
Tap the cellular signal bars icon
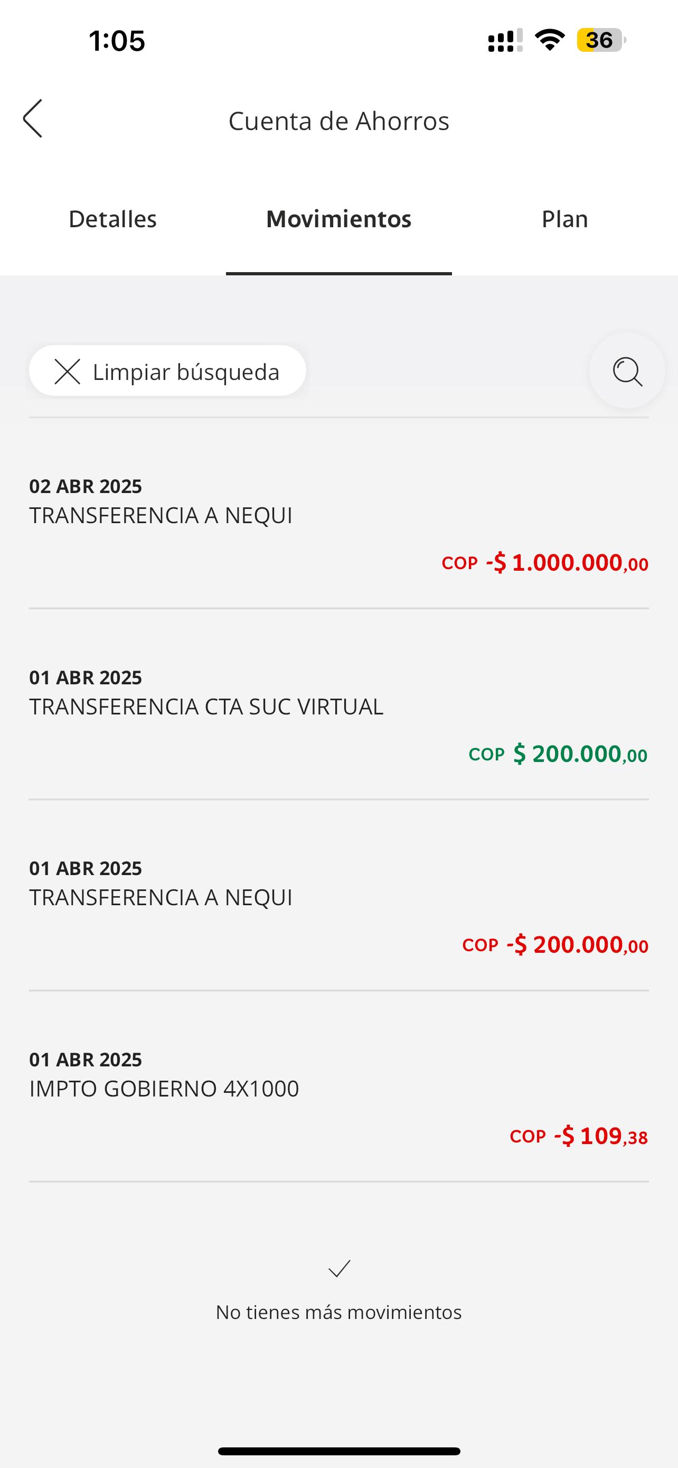coord(504,41)
